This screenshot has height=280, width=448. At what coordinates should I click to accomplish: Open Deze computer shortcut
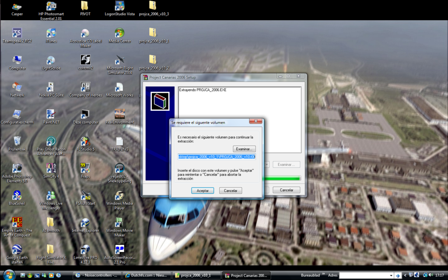click(x=85, y=117)
